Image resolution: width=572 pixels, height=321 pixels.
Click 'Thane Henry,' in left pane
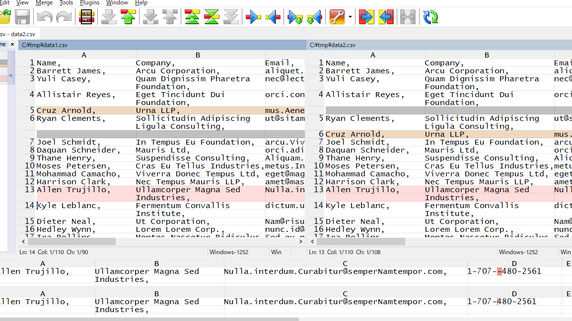(x=66, y=158)
